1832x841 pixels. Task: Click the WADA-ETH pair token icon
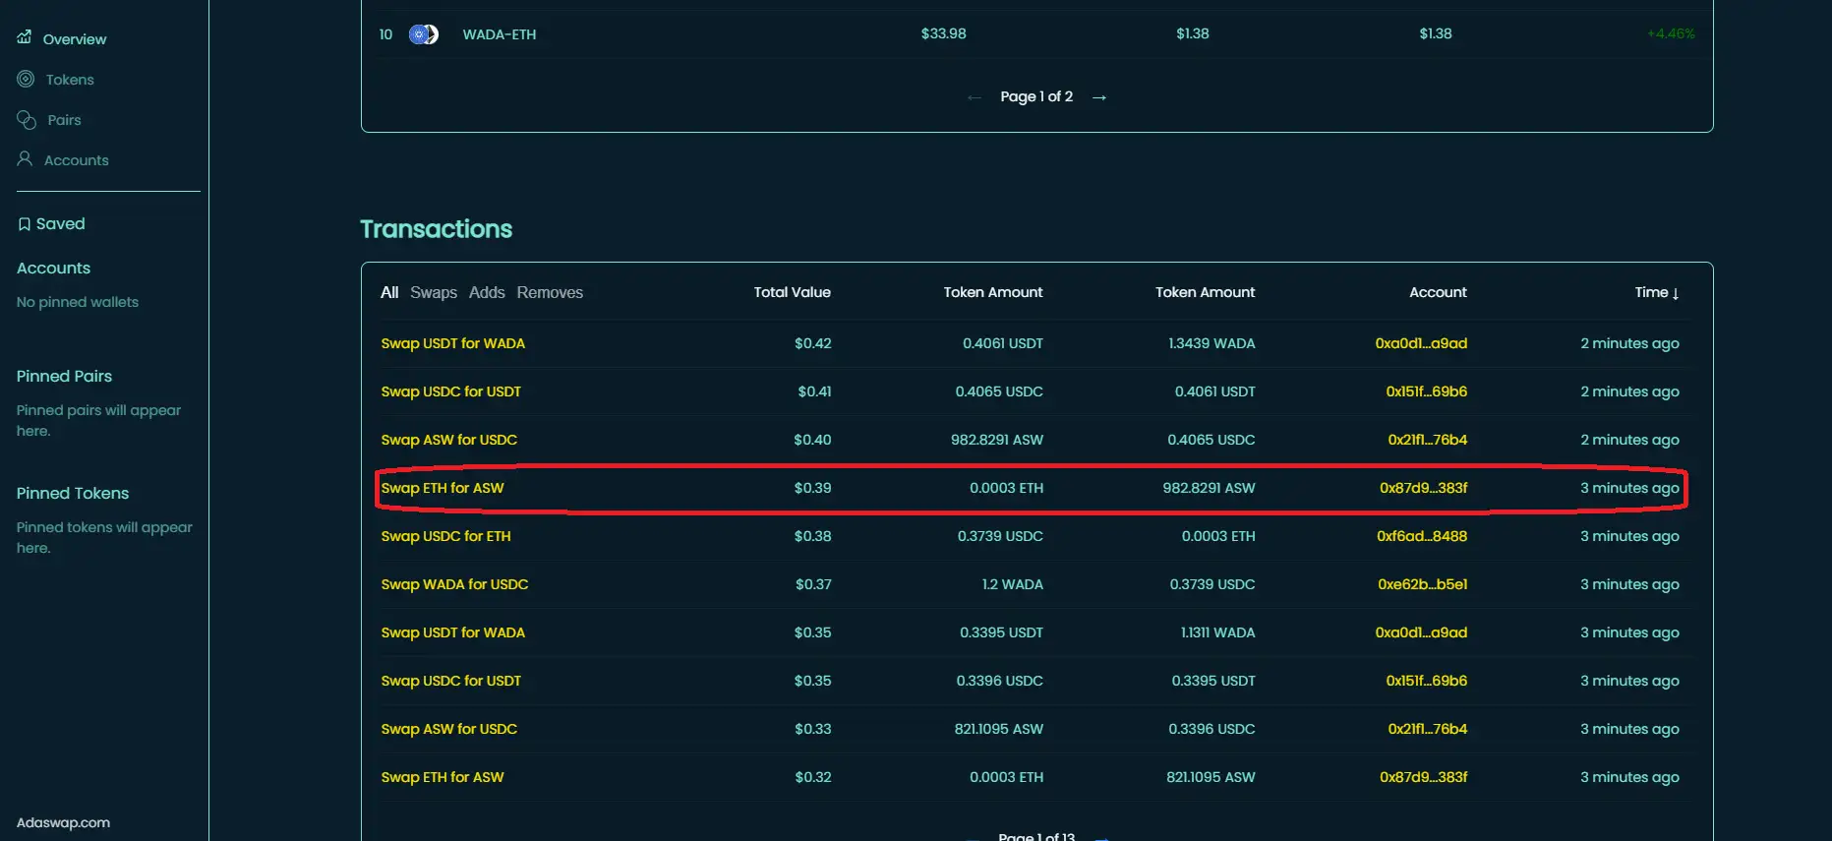click(424, 34)
